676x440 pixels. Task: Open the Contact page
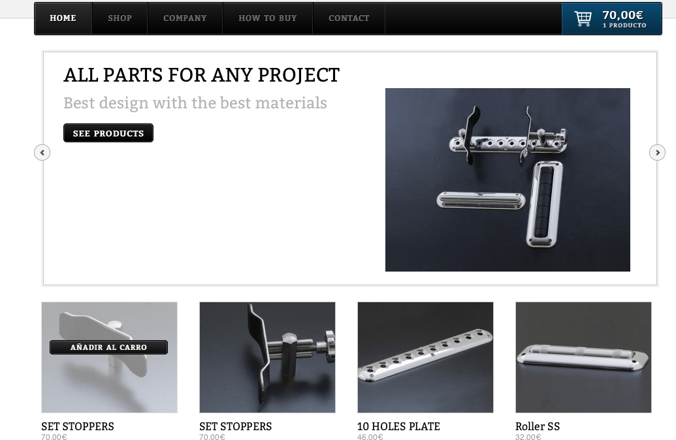click(x=349, y=18)
